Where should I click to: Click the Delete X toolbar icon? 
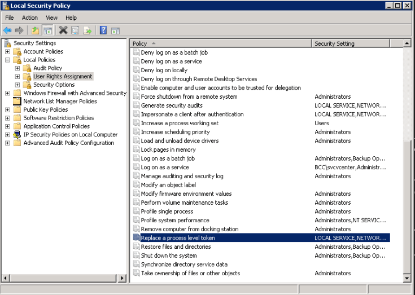click(63, 30)
